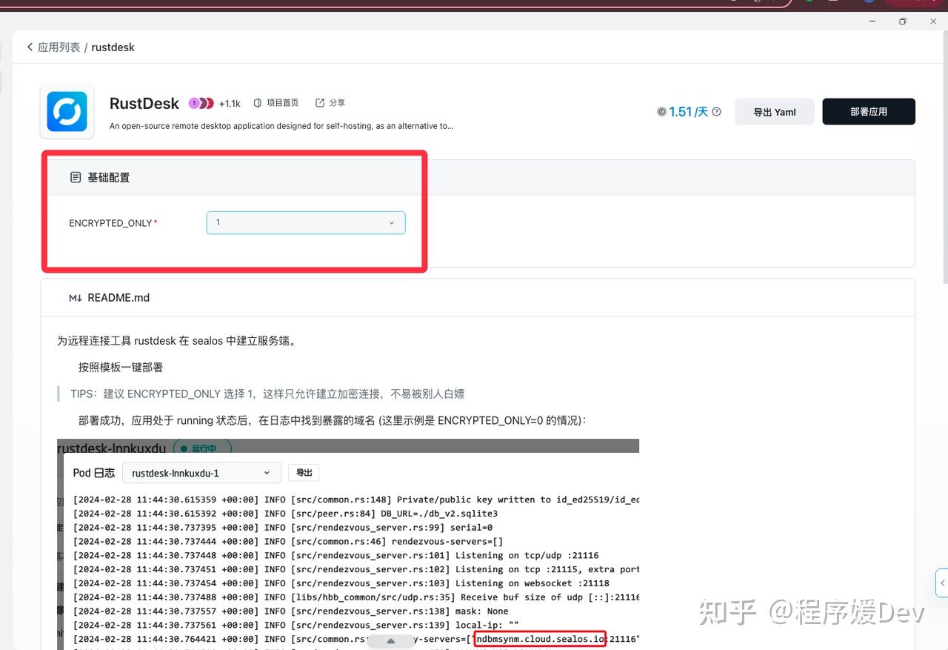Click the coin icon before the daily price

click(661, 111)
